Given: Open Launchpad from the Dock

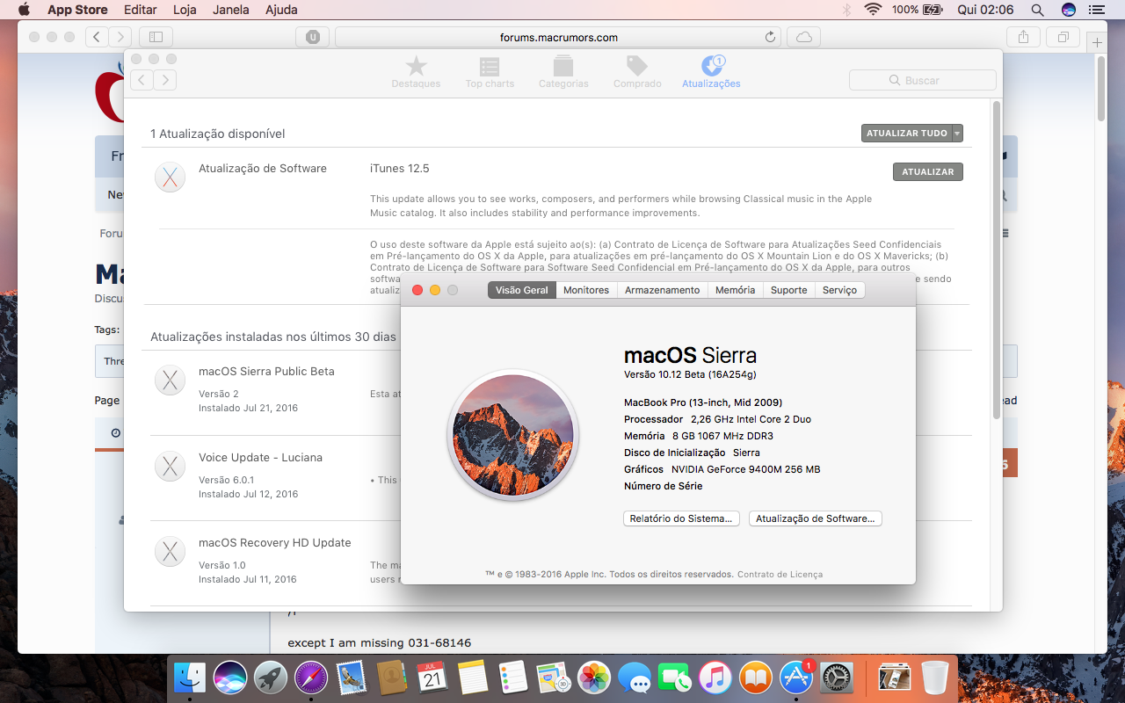Looking at the screenshot, I should (x=271, y=678).
